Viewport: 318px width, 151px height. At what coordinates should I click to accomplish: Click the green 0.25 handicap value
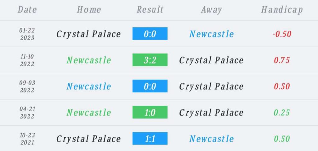pos(282,113)
